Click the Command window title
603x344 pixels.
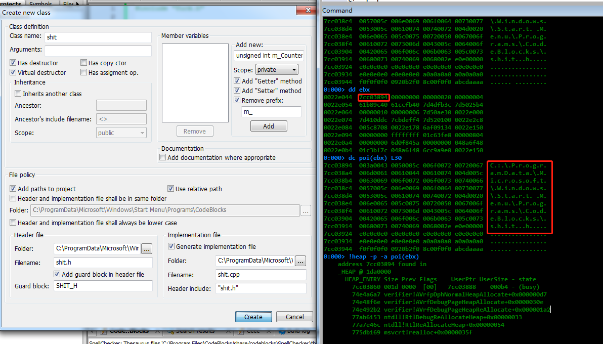pyautogui.click(x=337, y=11)
